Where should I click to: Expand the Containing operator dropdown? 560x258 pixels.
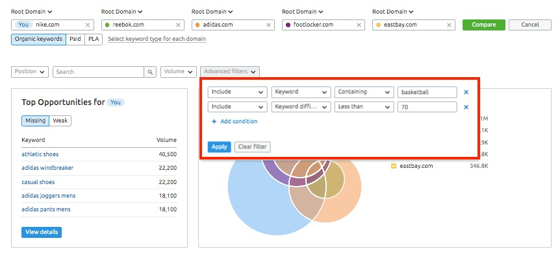364,92
